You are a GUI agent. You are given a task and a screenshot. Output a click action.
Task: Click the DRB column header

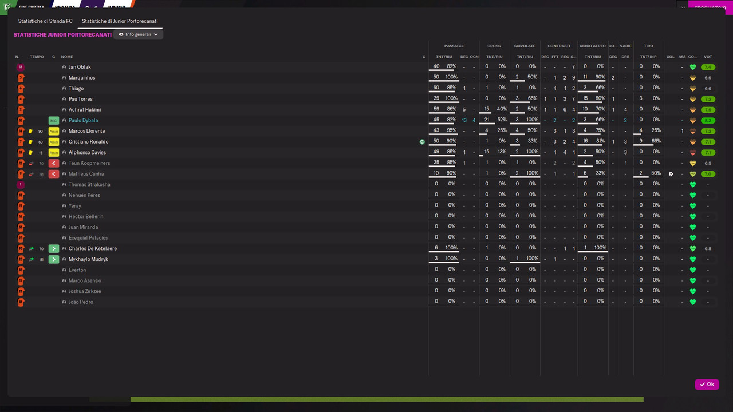[625, 57]
